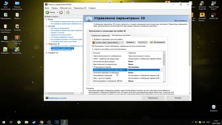Open the taskbar clock and date
Viewport: 222px width, 125px height.
point(216,122)
